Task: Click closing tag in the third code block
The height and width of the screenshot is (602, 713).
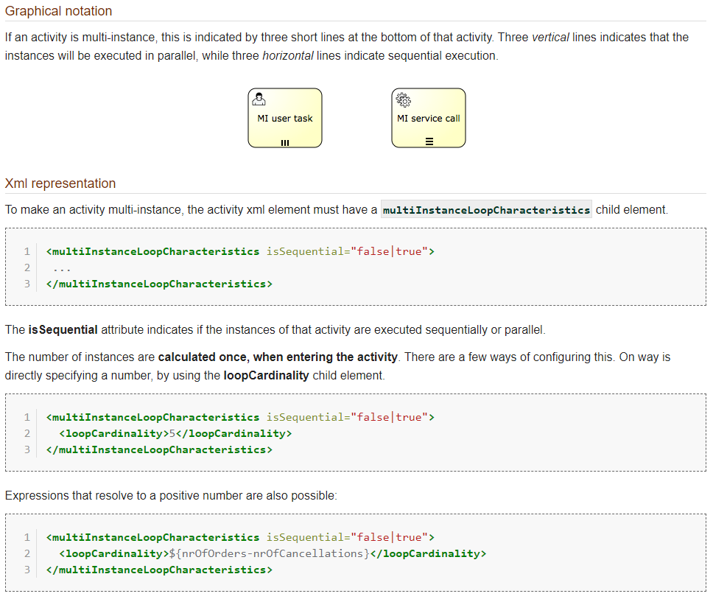Action: 159,570
